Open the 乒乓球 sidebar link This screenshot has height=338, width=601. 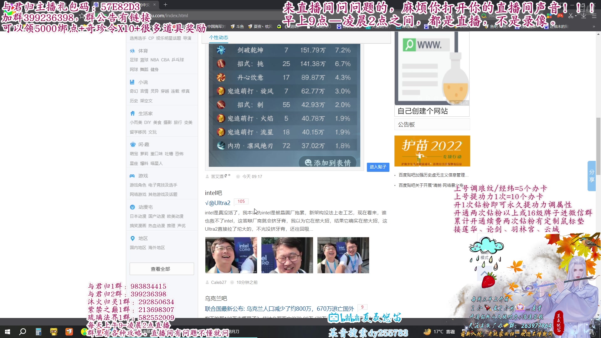(178, 60)
